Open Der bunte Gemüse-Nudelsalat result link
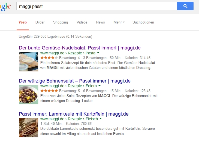This screenshot has width=199, height=141. pyautogui.click(x=80, y=48)
